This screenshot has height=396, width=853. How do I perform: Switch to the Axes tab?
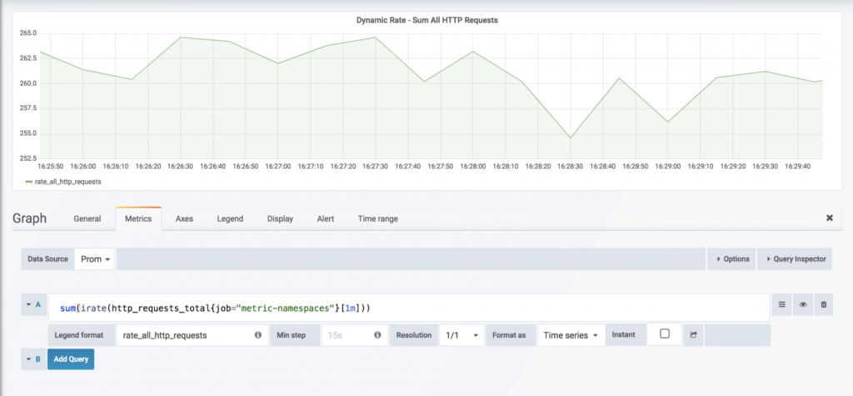(184, 218)
